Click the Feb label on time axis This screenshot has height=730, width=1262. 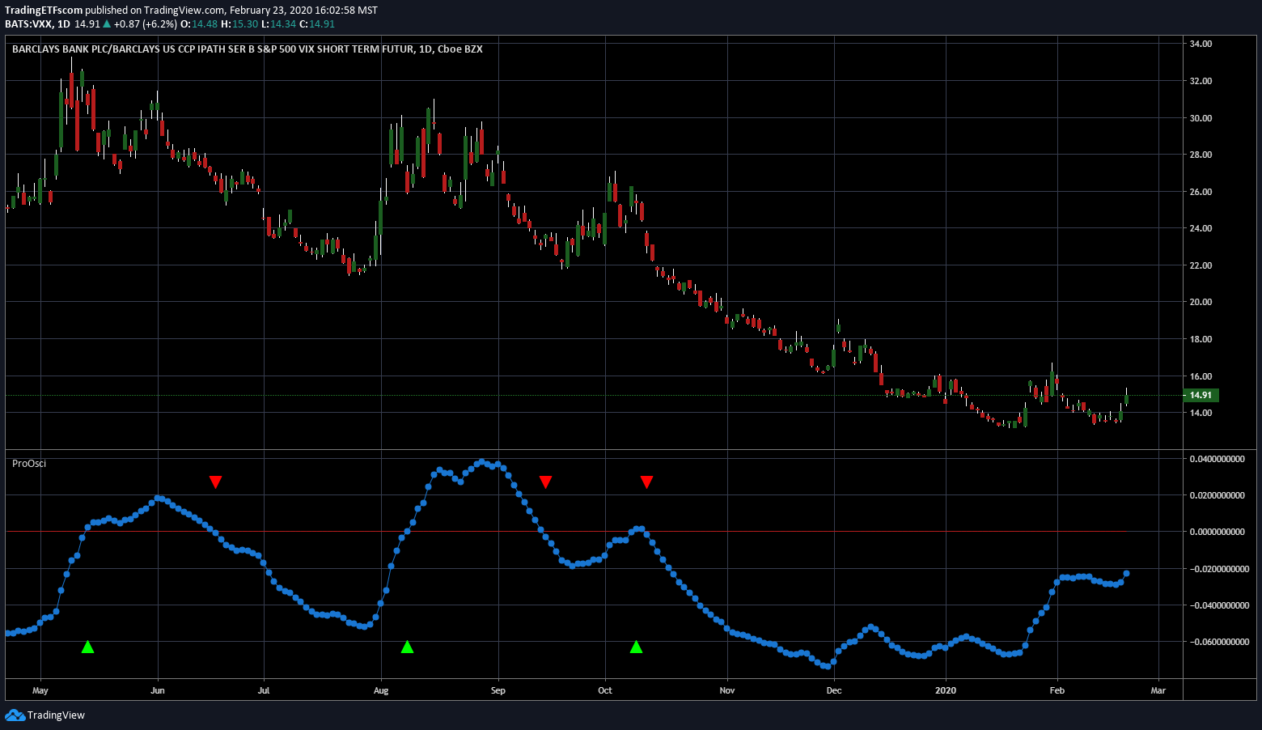coord(1057,690)
